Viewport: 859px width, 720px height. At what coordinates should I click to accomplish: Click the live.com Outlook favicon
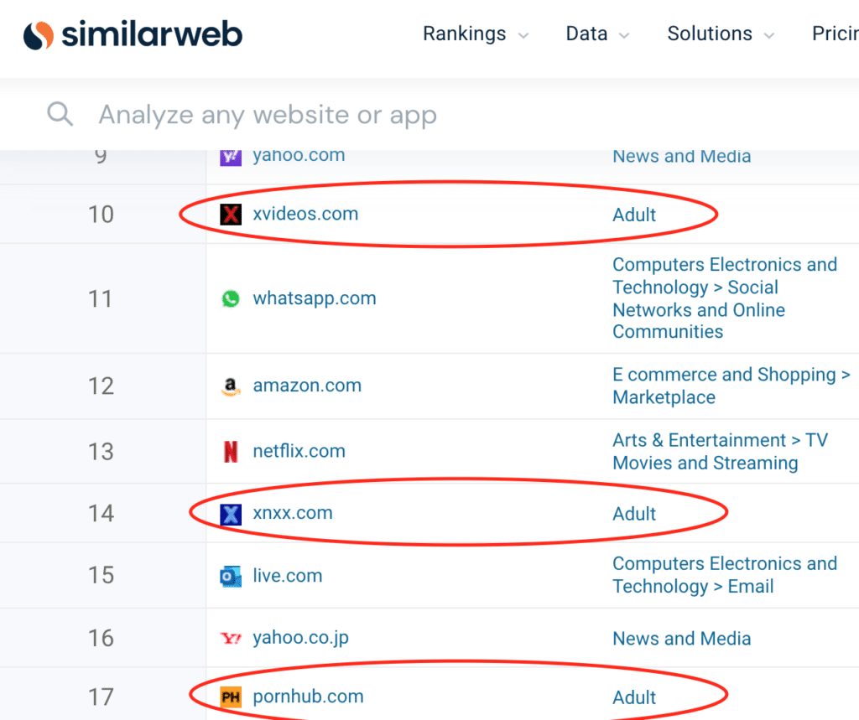(x=231, y=576)
